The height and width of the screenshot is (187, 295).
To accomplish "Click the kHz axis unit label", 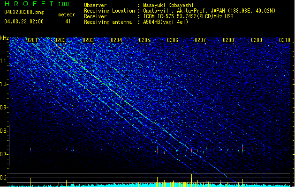I will 4,38.
